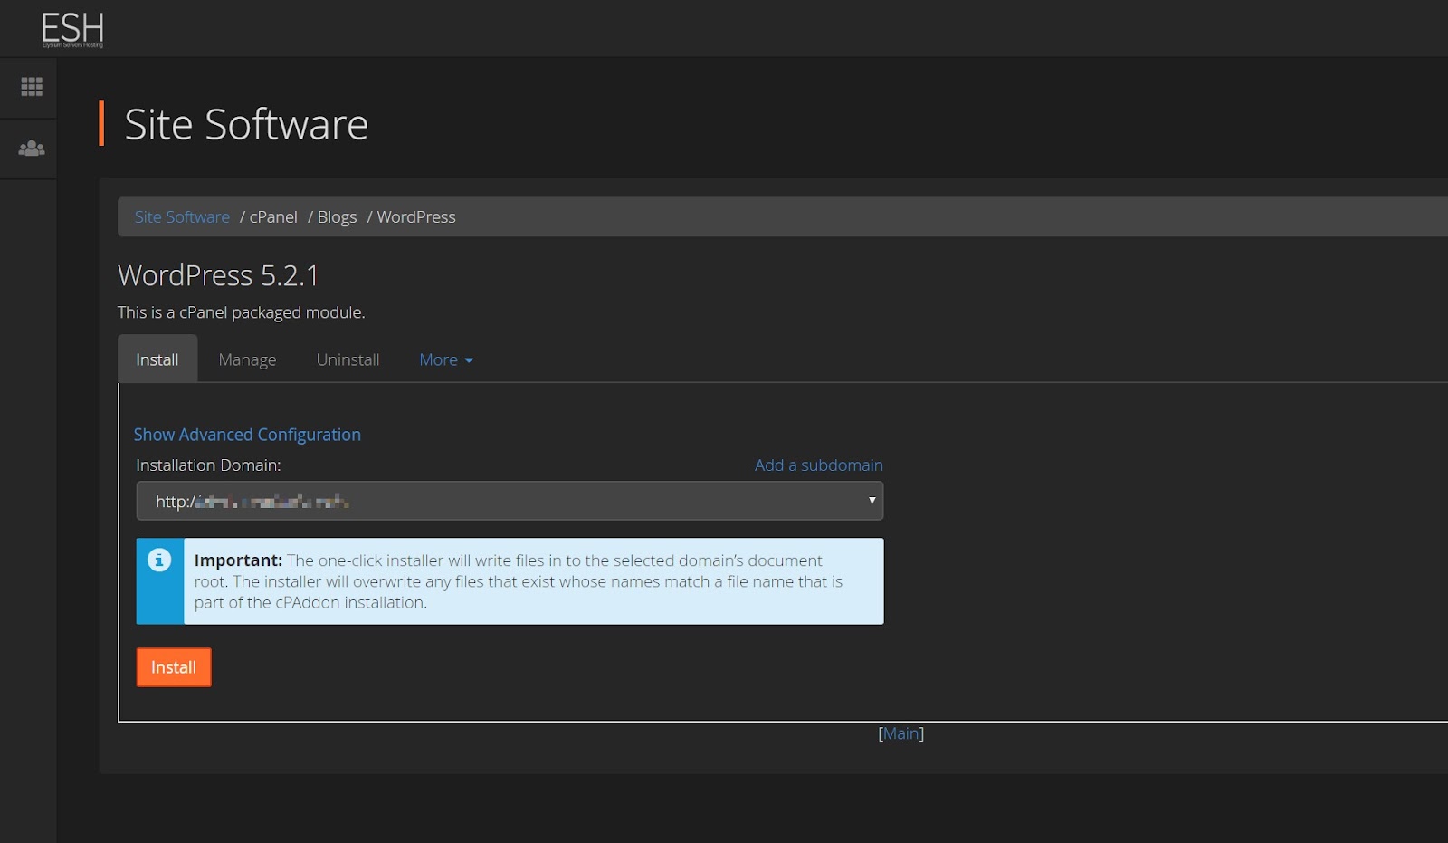Click the ESH logo in the header
This screenshot has width=1448, height=843.
(72, 30)
